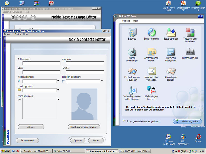Launch the Synchroniseren icon
The width and height of the screenshot is (206, 154).
pyautogui.click(x=151, y=33)
